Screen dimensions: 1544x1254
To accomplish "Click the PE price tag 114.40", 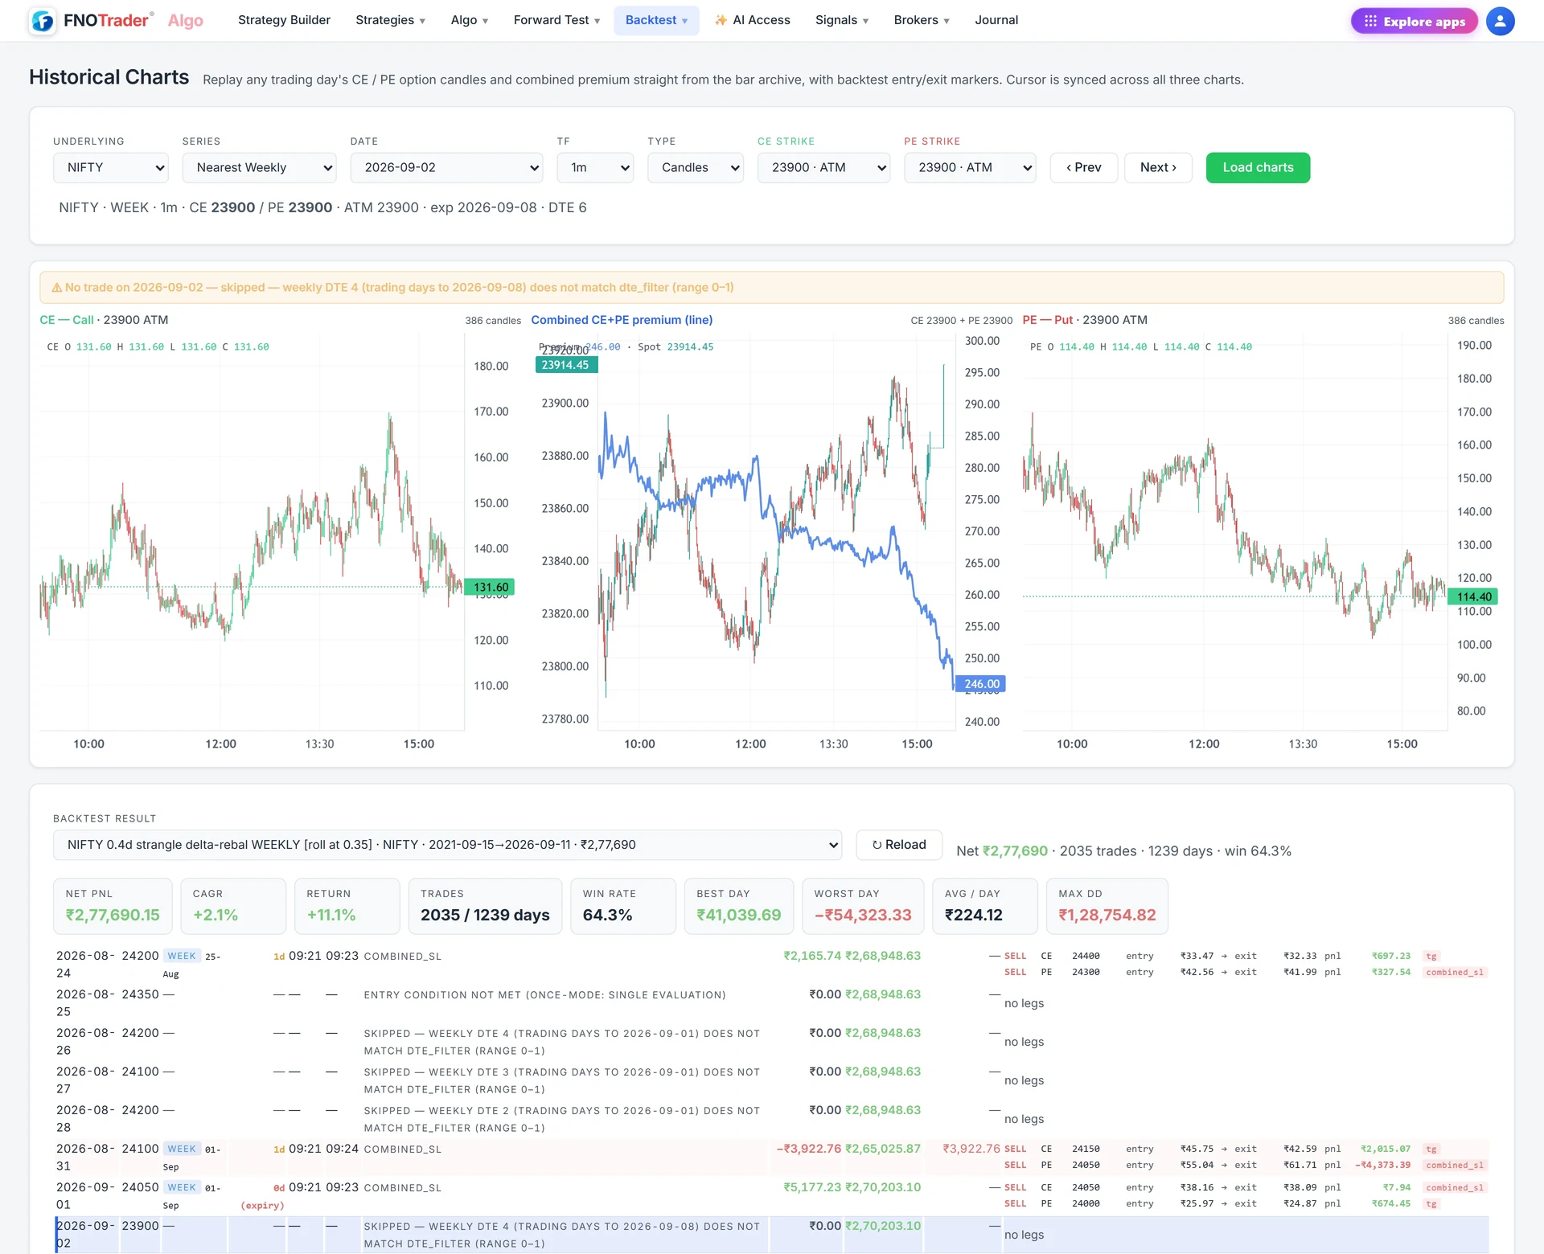I will pyautogui.click(x=1473, y=596).
